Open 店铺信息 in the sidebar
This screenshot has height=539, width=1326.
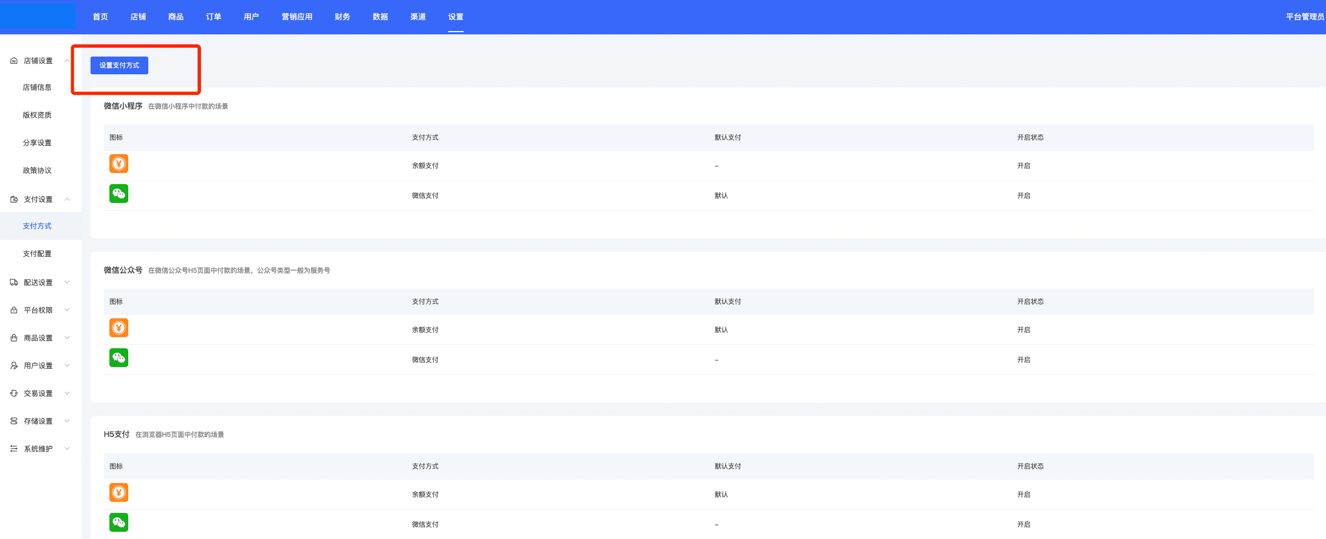point(37,87)
